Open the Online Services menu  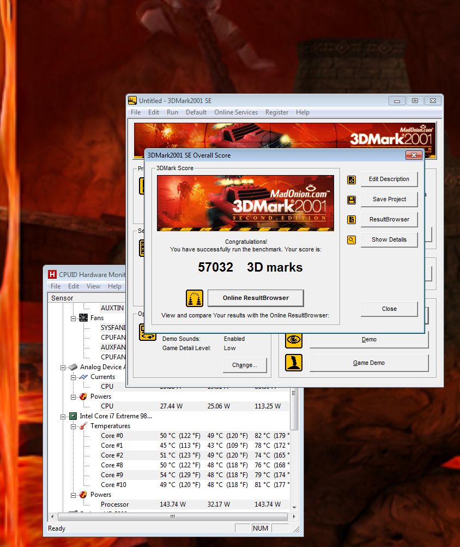pyautogui.click(x=236, y=112)
